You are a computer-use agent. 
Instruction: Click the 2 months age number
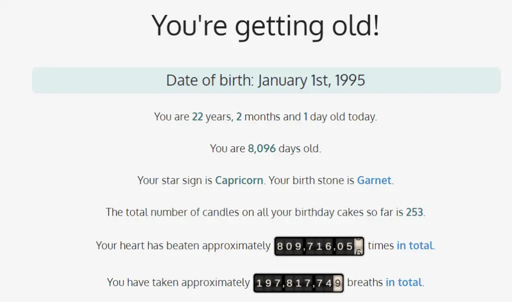[238, 117]
